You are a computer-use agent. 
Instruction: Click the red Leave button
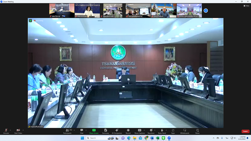[245, 131]
